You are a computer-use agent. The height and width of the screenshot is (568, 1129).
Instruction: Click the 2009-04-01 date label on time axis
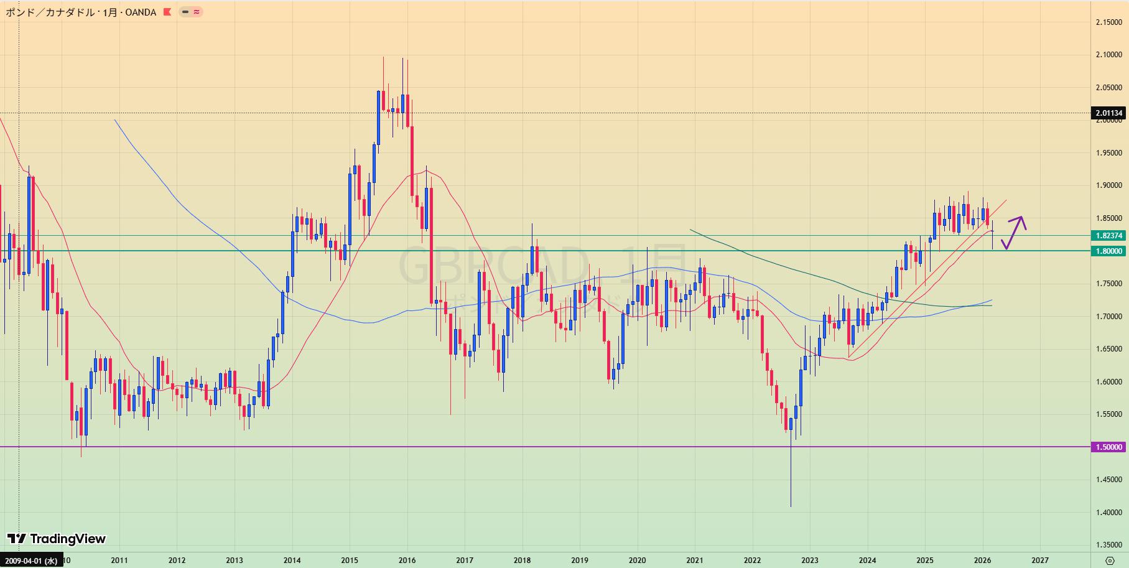[31, 561]
